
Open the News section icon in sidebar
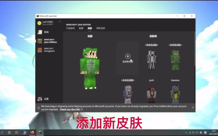pos(40,32)
